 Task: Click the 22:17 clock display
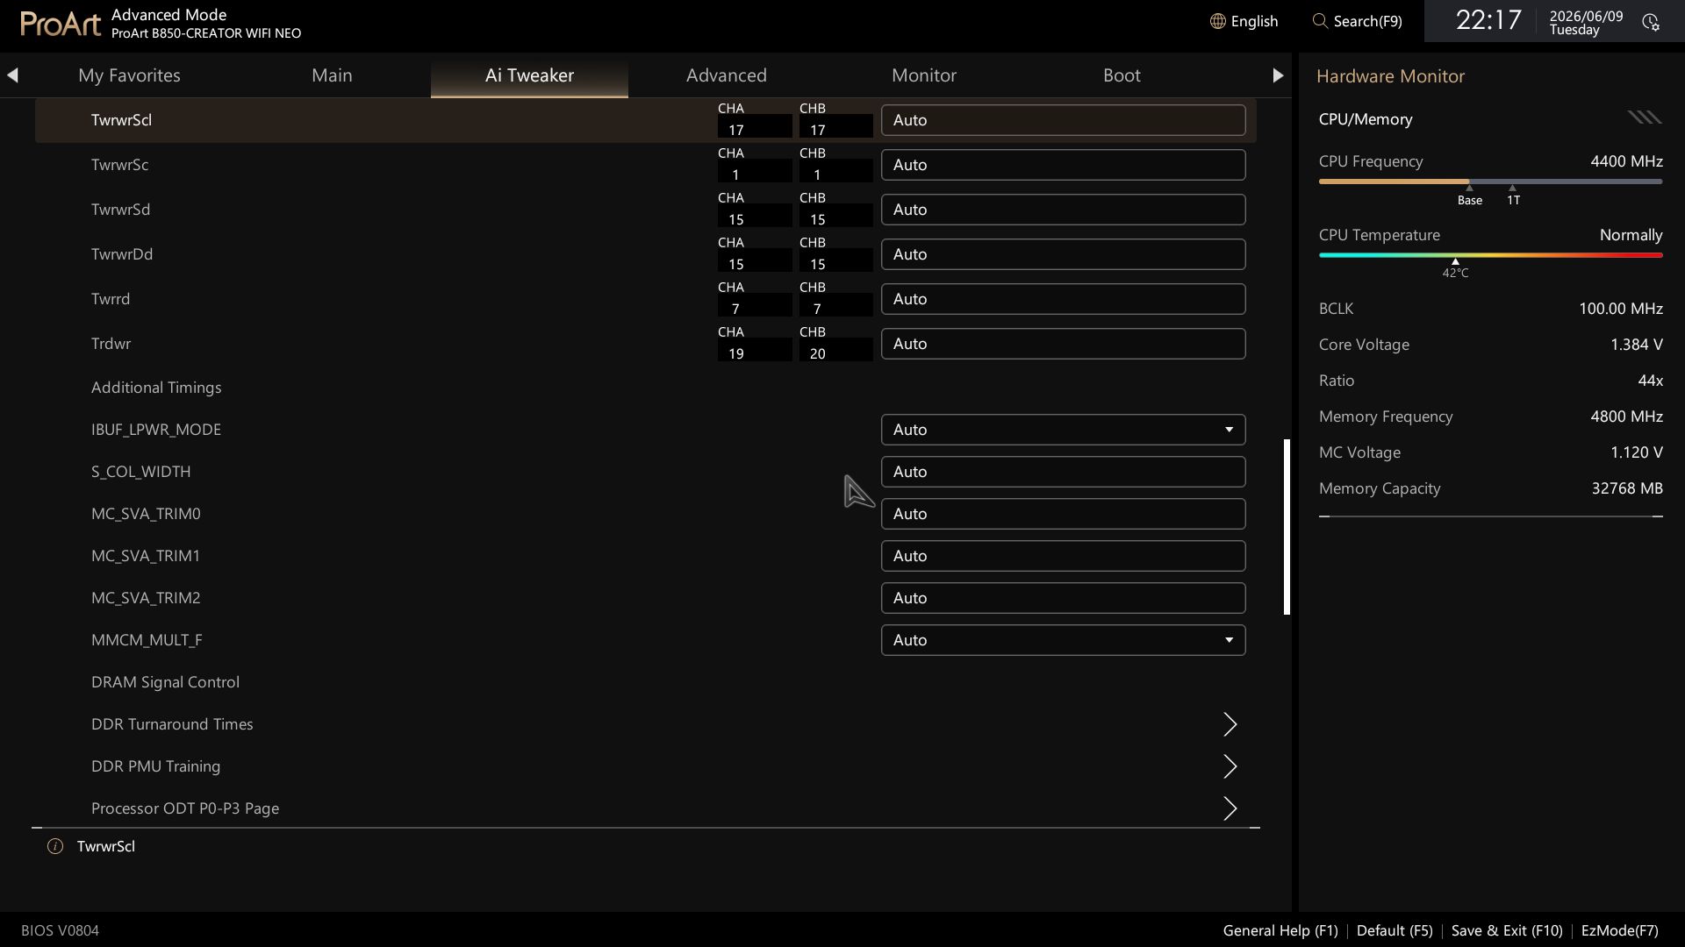(x=1488, y=20)
